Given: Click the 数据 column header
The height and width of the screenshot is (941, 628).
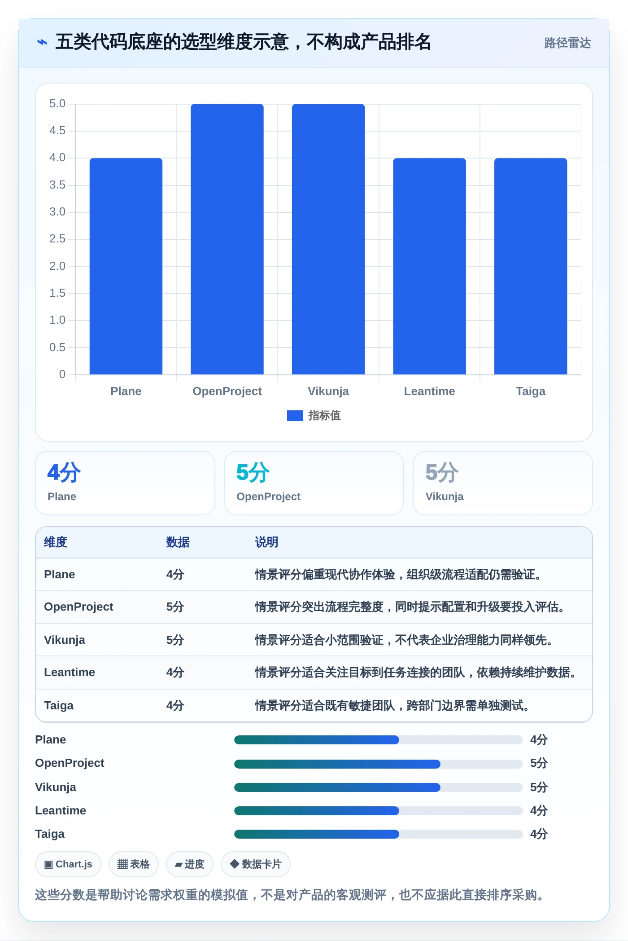Looking at the screenshot, I should (x=178, y=542).
